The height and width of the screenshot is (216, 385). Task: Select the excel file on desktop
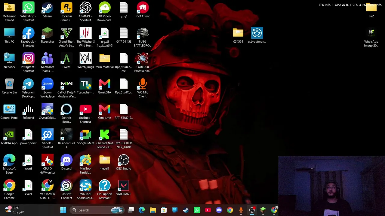(28, 188)
